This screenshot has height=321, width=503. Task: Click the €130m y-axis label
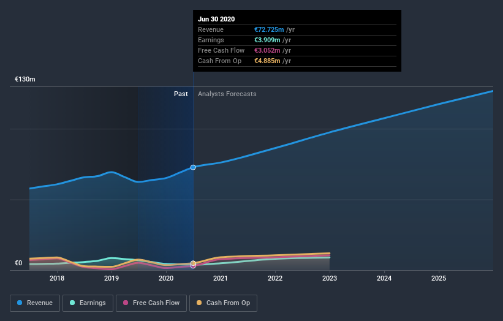click(25, 79)
